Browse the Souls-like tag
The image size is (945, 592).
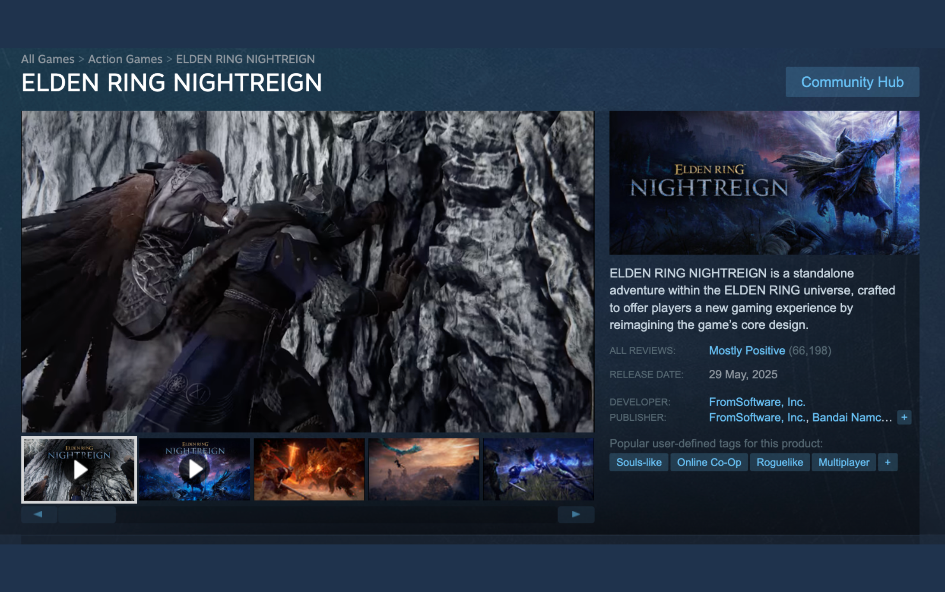tap(639, 462)
